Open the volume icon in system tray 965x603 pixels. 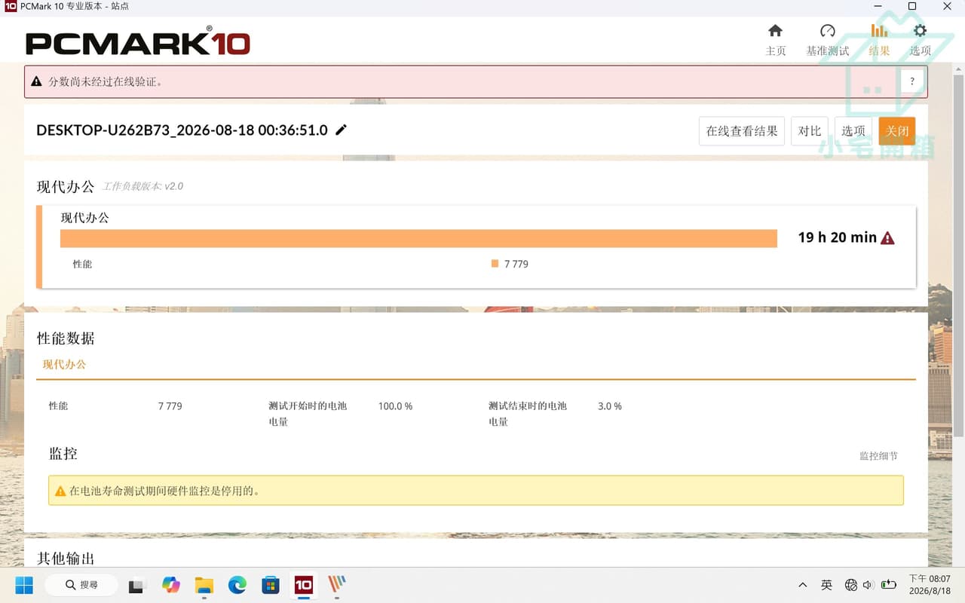868,585
